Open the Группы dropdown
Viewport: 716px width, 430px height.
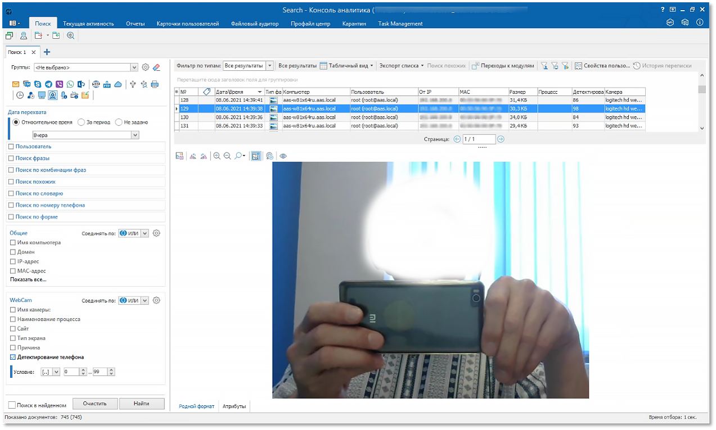(x=134, y=67)
